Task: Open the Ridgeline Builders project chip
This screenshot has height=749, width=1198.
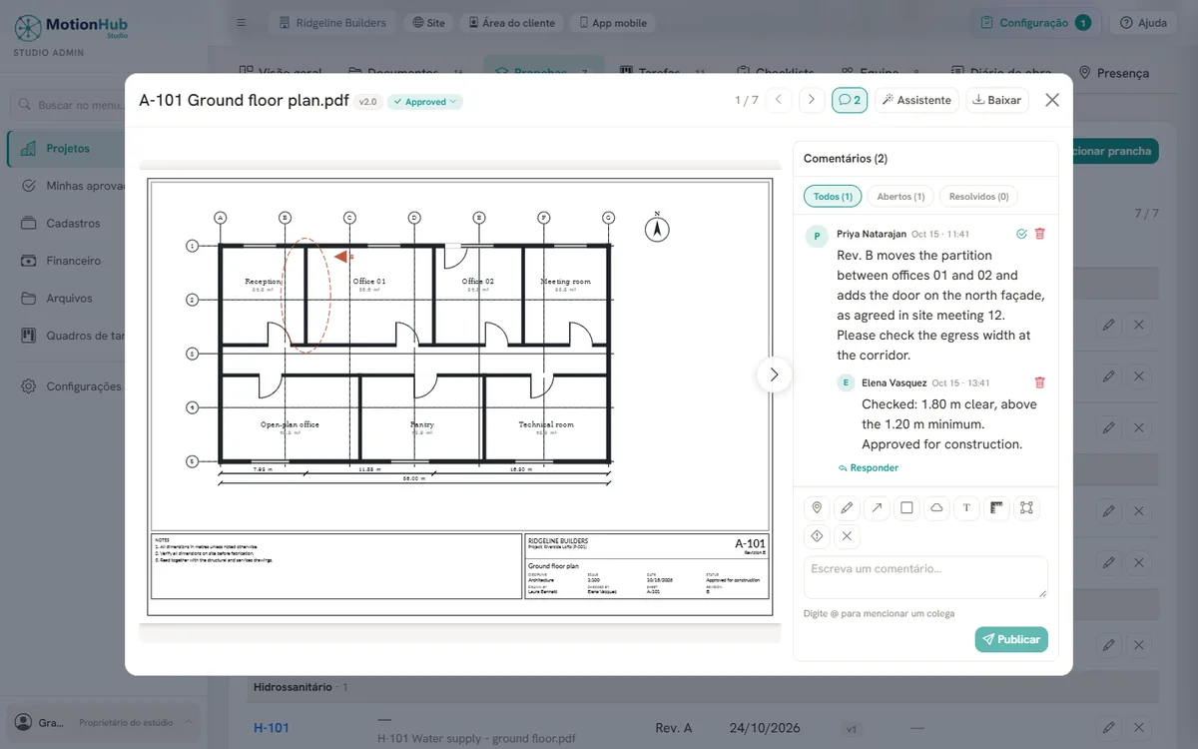Action: coord(332,23)
